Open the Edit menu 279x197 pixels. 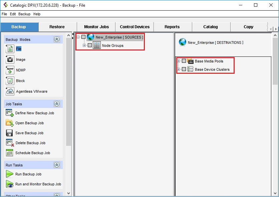pos(13,14)
